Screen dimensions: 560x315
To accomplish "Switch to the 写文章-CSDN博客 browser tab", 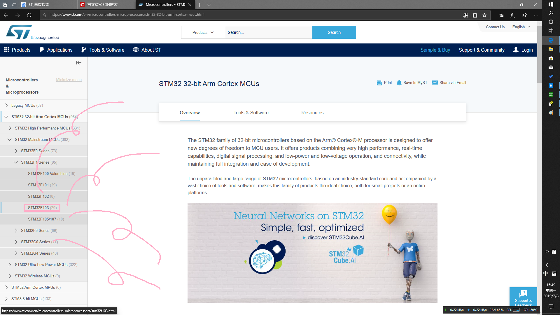I will click(106, 5).
